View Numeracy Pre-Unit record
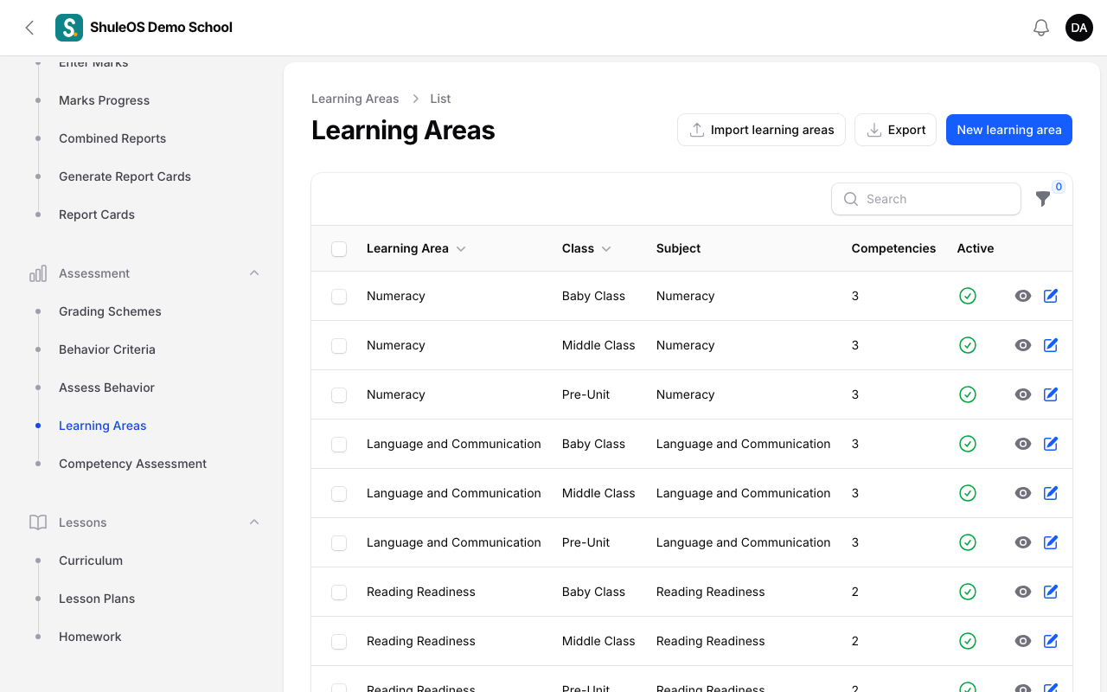Screen dimensions: 1107x692 click(x=1023, y=394)
